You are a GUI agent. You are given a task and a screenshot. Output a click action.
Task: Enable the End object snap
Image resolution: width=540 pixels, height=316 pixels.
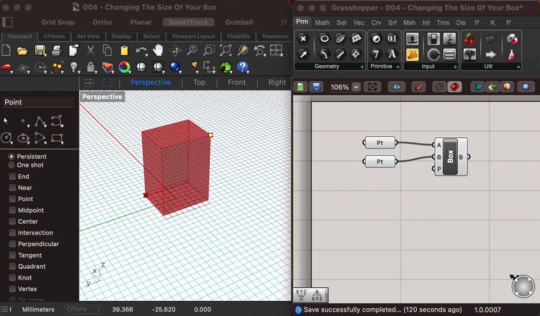(12, 176)
